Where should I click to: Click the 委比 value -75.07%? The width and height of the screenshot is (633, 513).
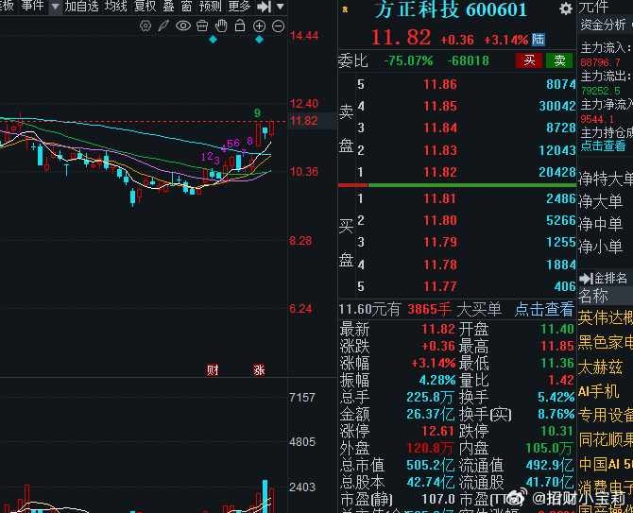[x=408, y=61]
